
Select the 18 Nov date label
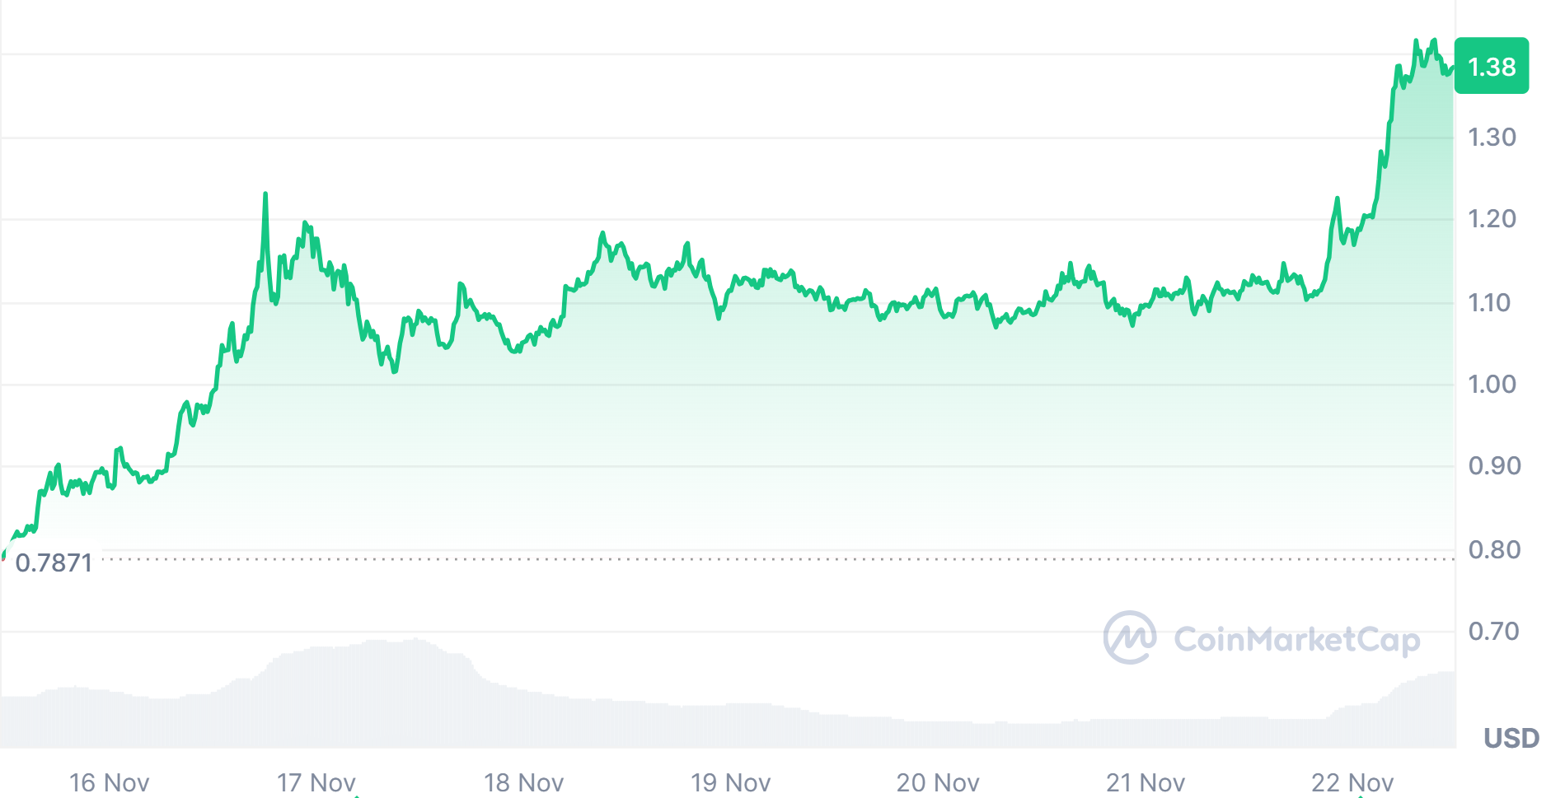tap(523, 782)
